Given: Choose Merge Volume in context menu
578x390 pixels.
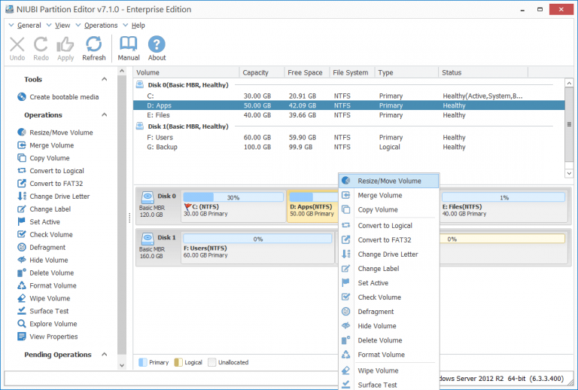Looking at the screenshot, I should point(388,195).
